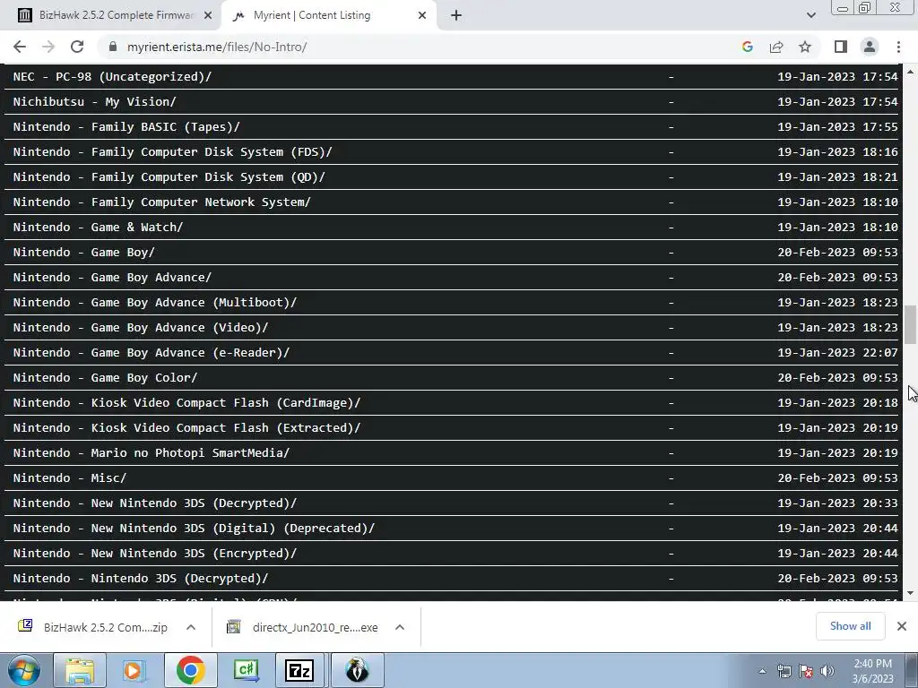This screenshot has height=688, width=918.
Task: Open Nintendo - Game Boy folder
Action: (x=83, y=252)
